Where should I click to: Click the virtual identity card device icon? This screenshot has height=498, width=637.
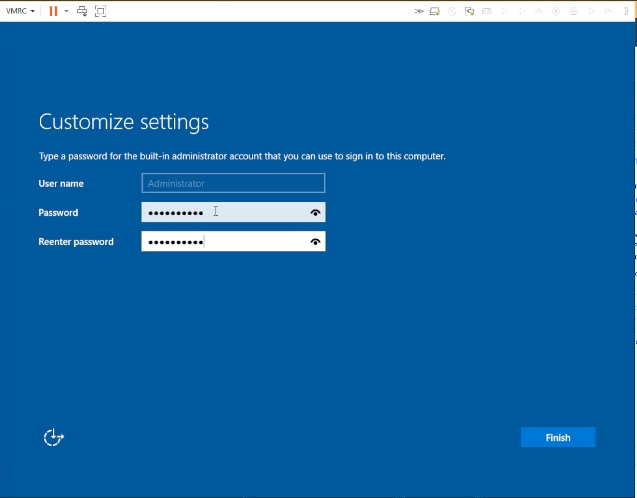pos(487,11)
